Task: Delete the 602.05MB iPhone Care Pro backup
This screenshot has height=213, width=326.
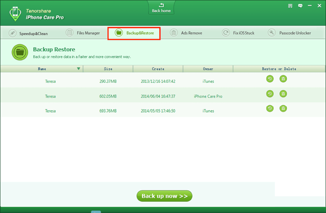Action: point(283,94)
